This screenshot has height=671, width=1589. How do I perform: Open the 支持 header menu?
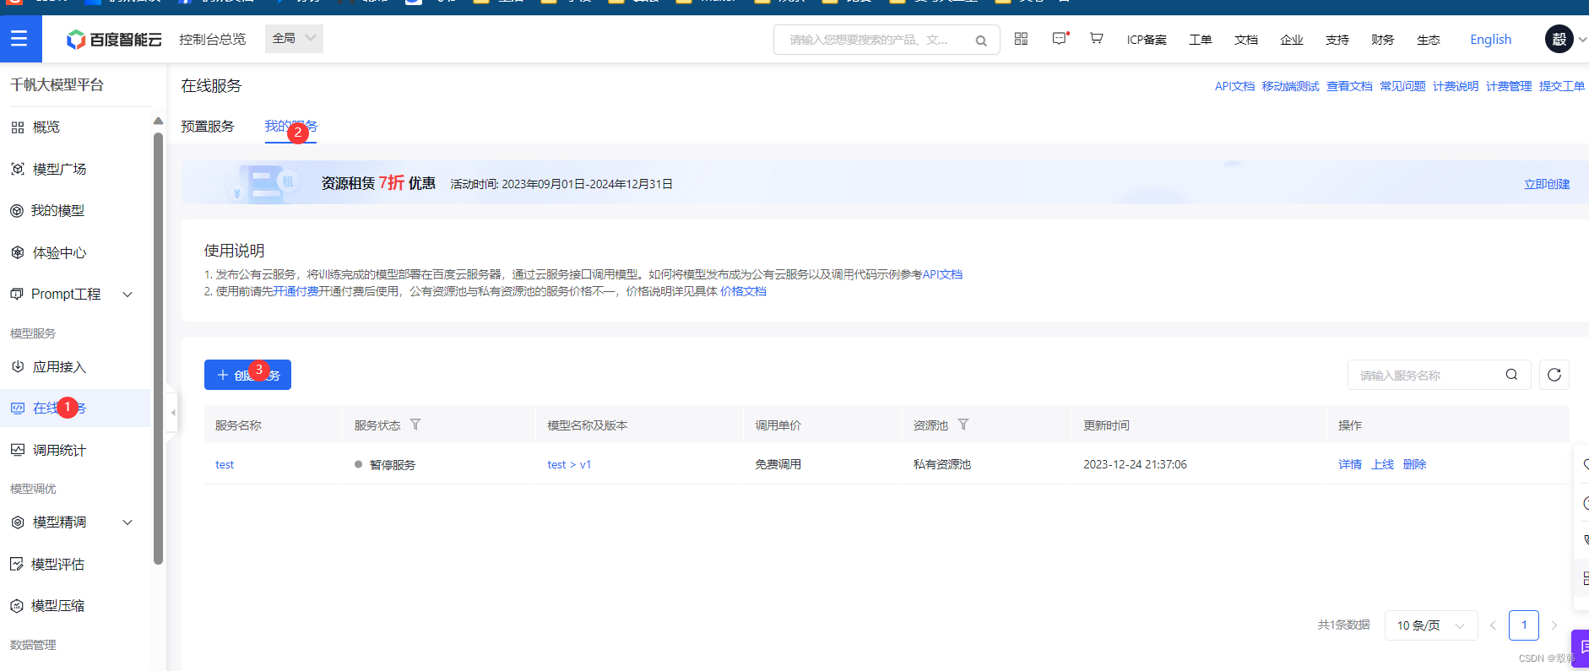click(1337, 40)
